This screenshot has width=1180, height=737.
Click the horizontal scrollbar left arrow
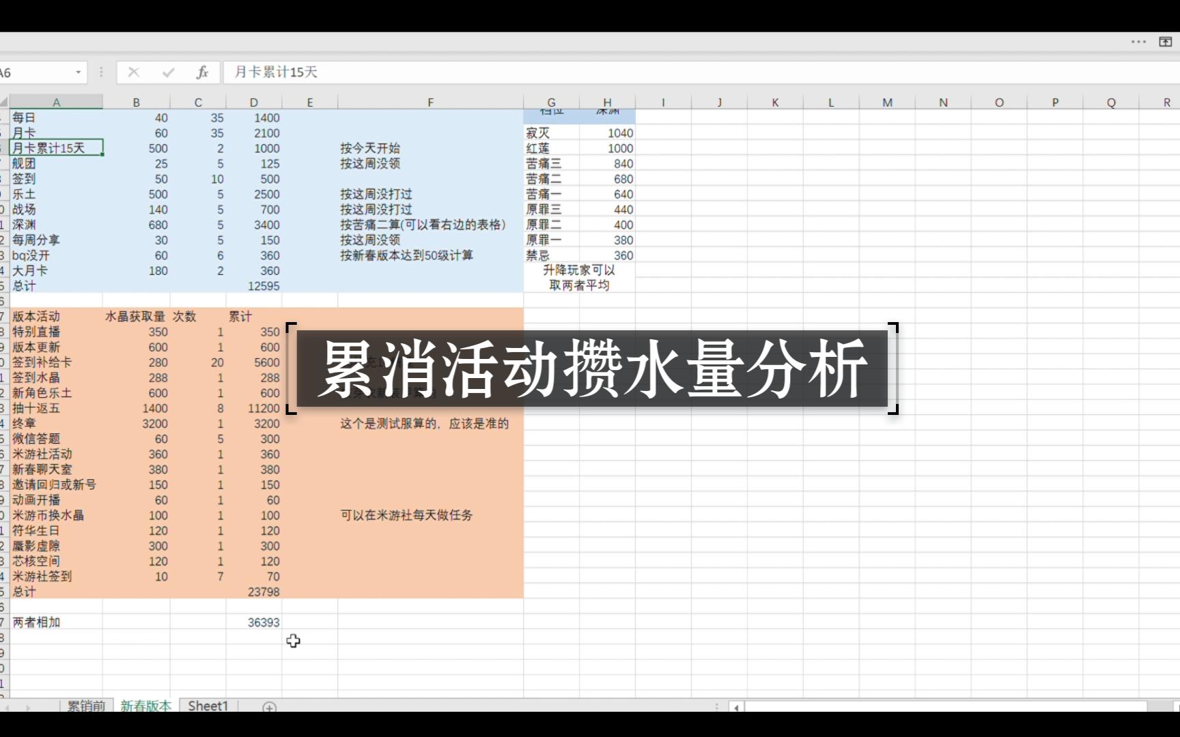click(x=737, y=708)
